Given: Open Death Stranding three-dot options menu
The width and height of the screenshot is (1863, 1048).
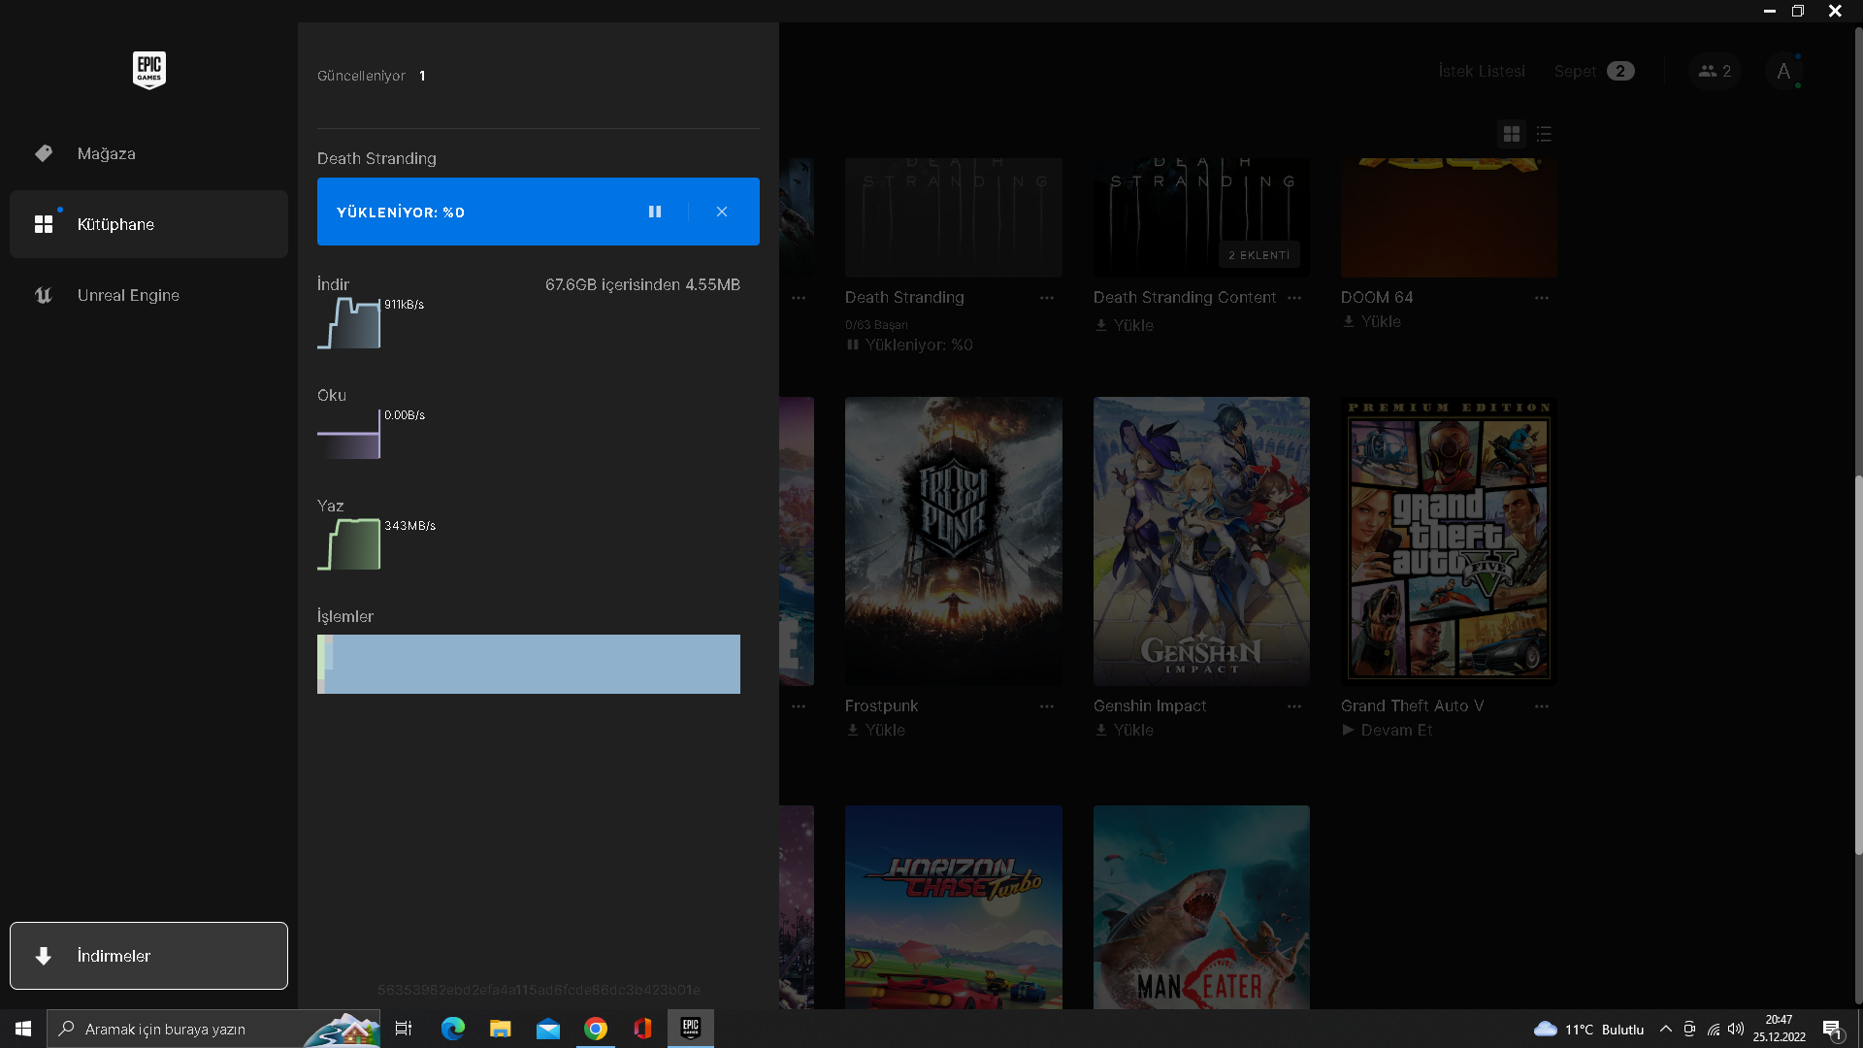Looking at the screenshot, I should pos(1046,298).
